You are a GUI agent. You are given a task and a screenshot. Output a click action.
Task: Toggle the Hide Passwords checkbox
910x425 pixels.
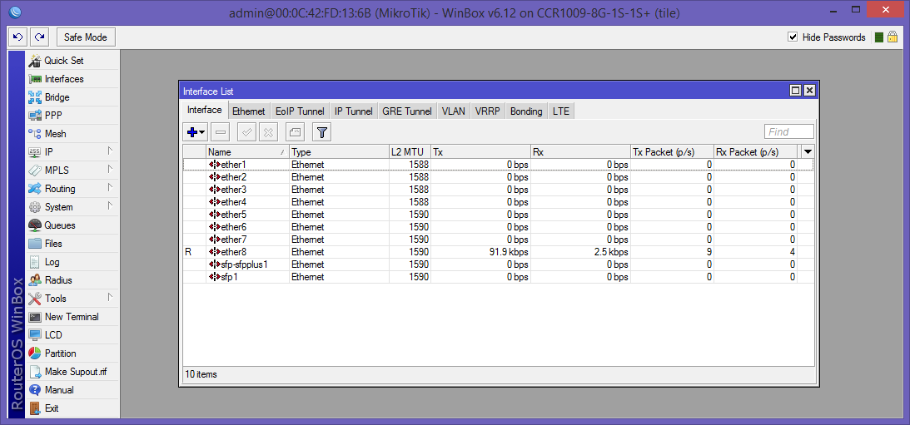(x=793, y=37)
